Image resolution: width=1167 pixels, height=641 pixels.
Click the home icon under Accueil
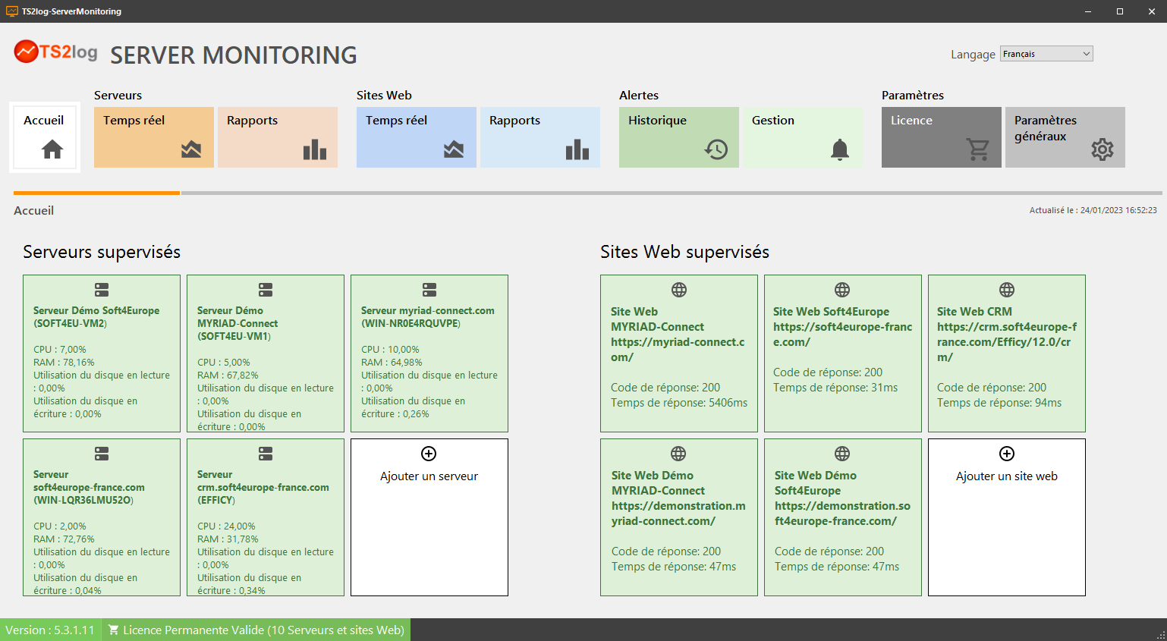coord(52,149)
